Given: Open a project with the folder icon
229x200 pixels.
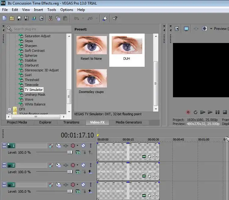Looking at the screenshot, I should pos(12,18).
